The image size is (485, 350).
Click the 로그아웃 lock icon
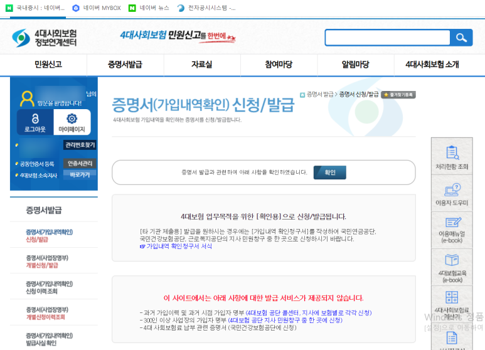[x=35, y=122]
